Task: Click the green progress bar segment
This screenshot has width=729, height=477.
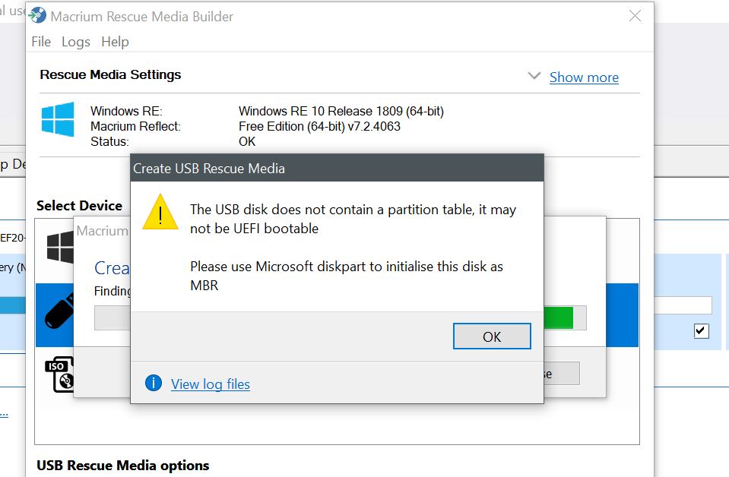Action: (x=558, y=317)
